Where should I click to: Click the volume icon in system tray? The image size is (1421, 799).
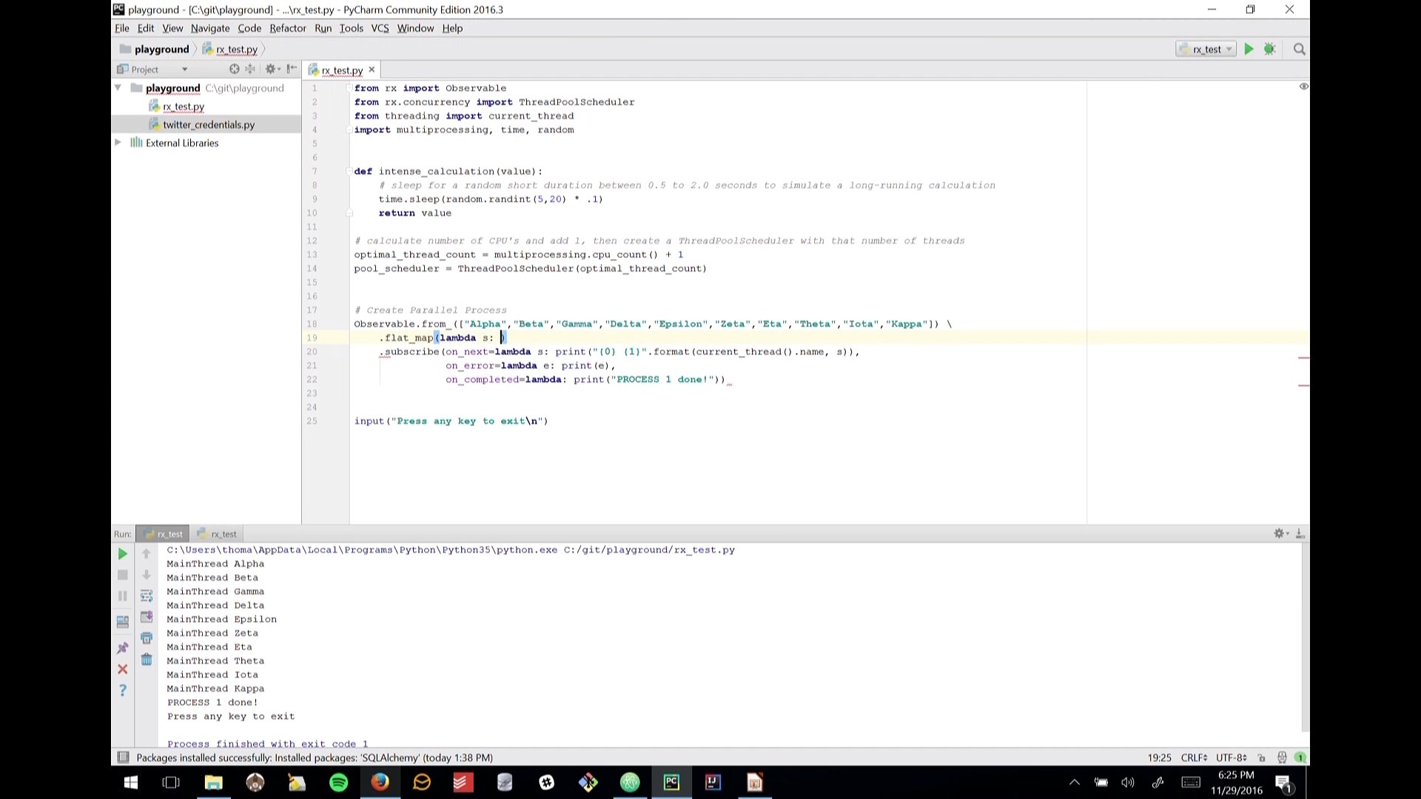(1128, 782)
